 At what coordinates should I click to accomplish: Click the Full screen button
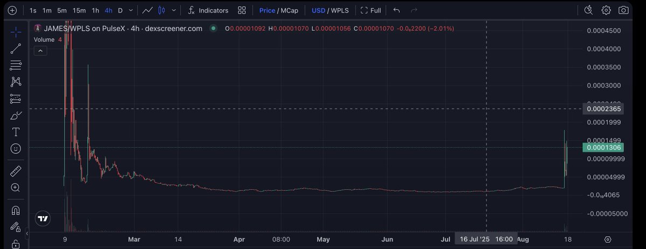pos(370,10)
